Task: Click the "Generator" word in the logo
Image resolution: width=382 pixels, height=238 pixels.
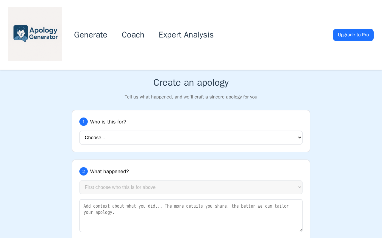Action: click(44, 37)
